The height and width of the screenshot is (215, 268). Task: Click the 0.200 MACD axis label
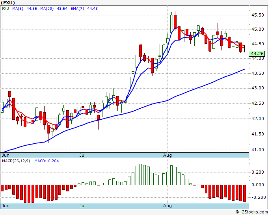[x=258, y=172]
